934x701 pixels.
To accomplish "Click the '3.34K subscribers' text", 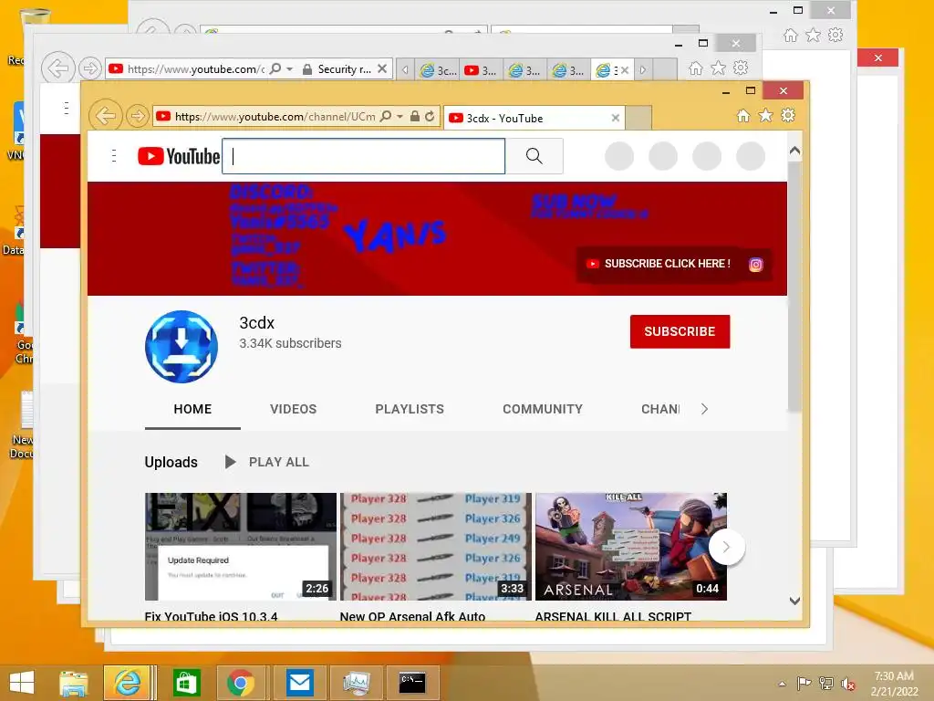I will pos(290,343).
